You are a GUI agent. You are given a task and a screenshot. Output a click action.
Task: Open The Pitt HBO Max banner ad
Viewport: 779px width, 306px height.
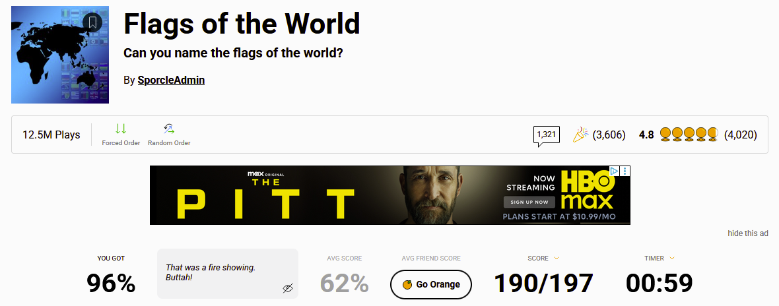[x=389, y=195]
